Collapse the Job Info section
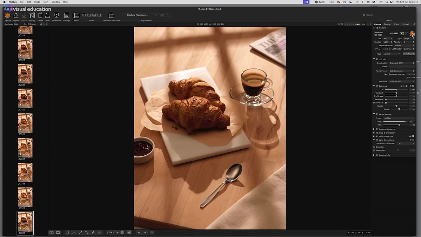Image resolution: width=421 pixels, height=237 pixels. pyautogui.click(x=374, y=59)
